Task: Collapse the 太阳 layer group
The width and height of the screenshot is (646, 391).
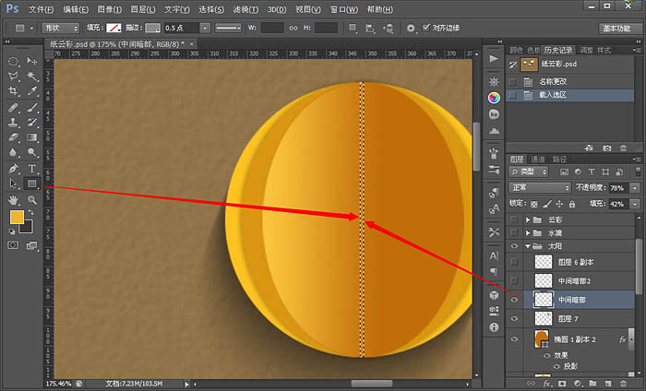Action: point(528,246)
